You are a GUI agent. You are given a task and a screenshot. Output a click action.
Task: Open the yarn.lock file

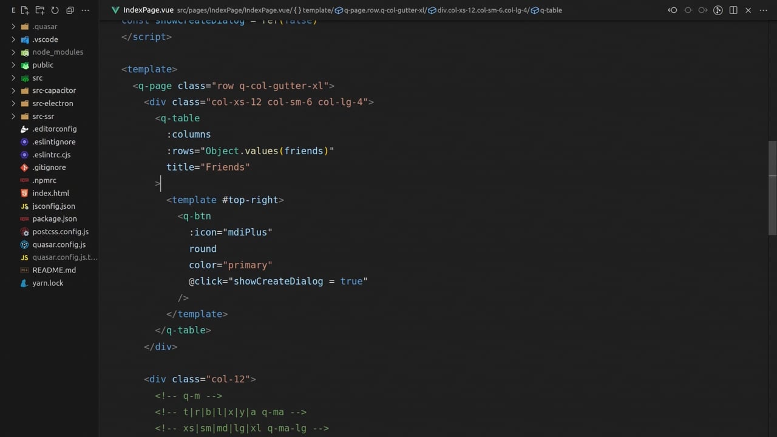48,283
